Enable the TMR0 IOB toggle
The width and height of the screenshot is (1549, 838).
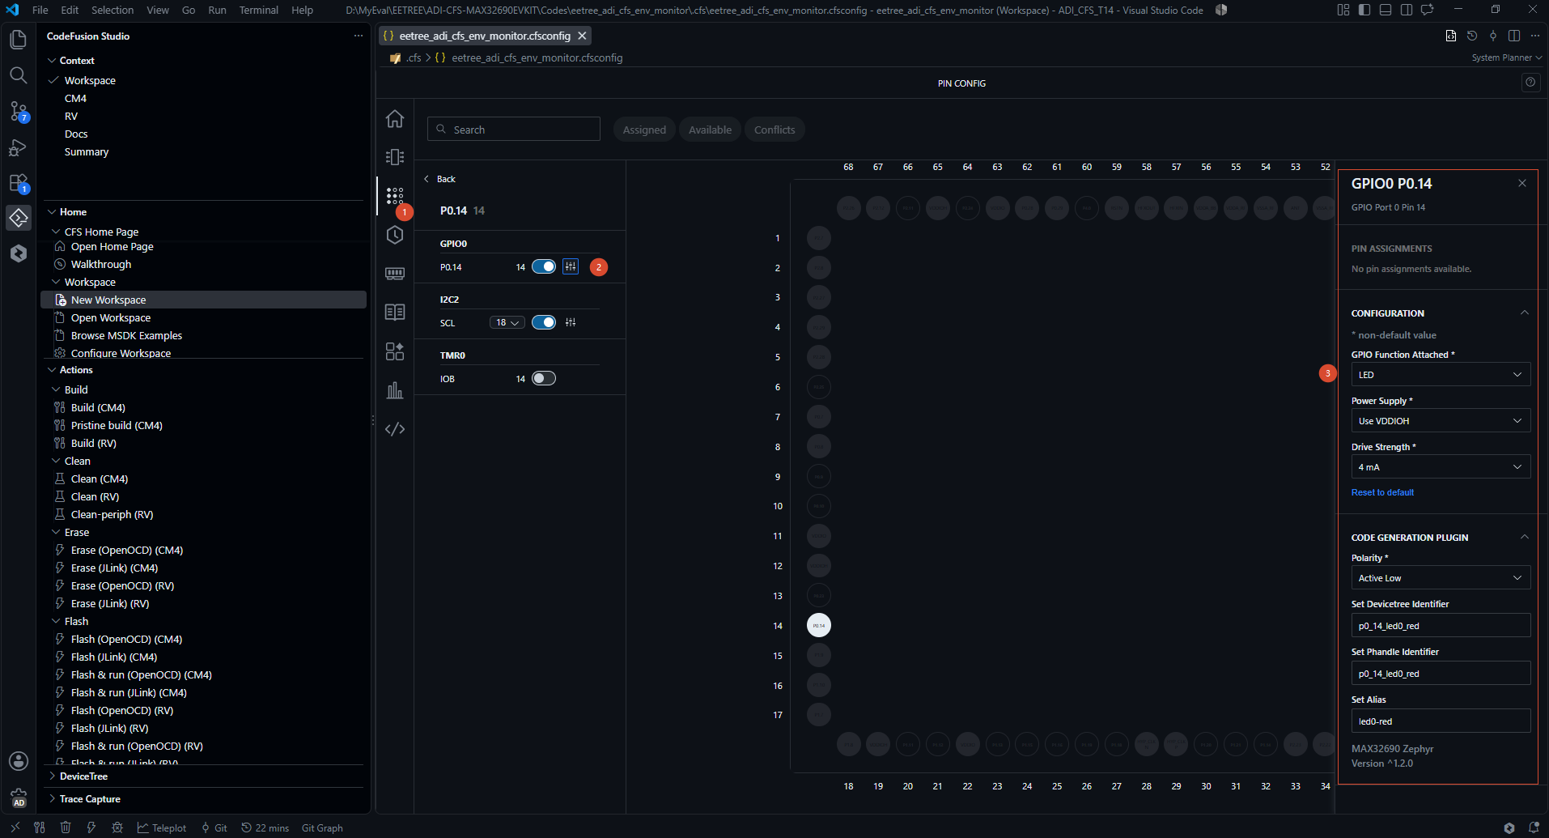(x=544, y=378)
